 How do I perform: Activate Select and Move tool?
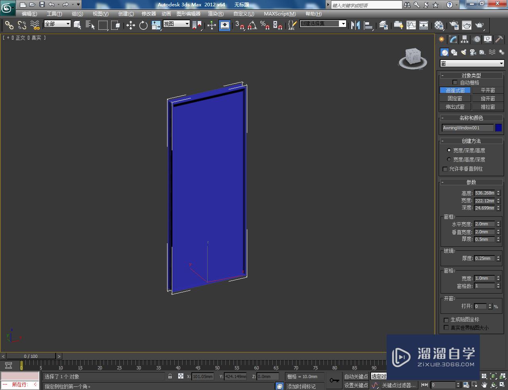(131, 25)
